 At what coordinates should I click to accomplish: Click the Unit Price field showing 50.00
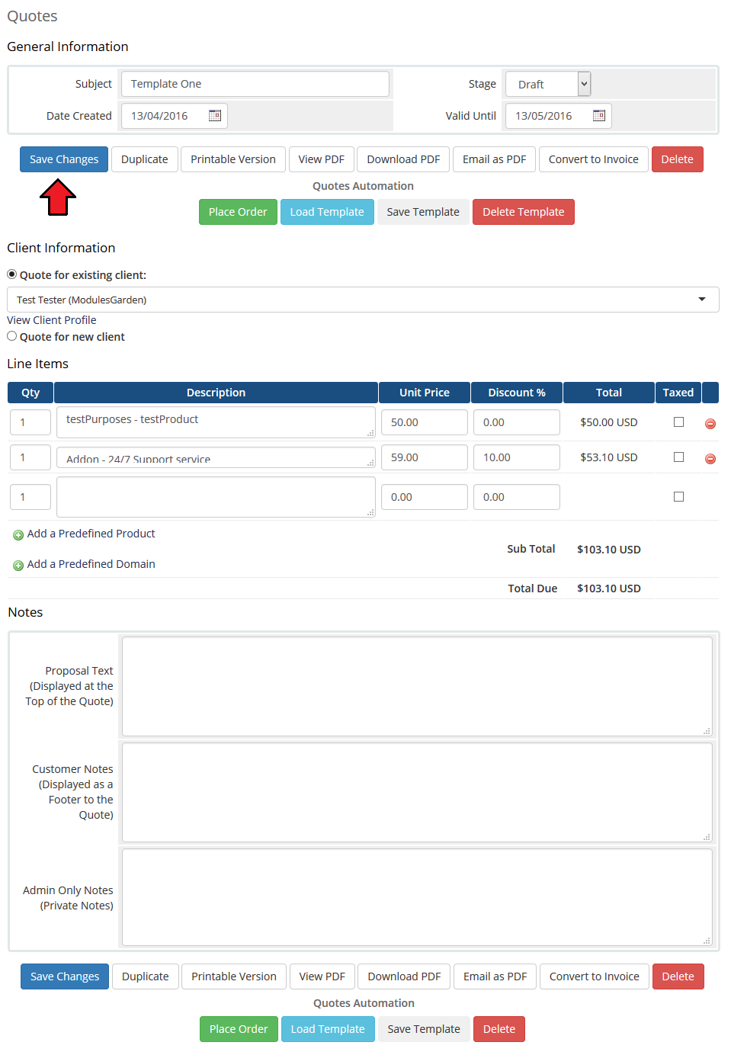(x=425, y=422)
